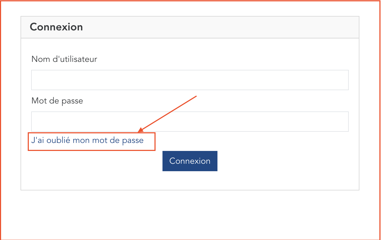Focus the Mot de passe input field
The width and height of the screenshot is (381, 240).
pos(190,122)
